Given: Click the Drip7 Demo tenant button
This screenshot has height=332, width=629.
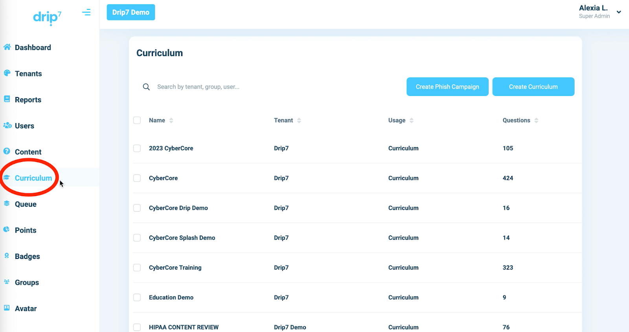Looking at the screenshot, I should tap(131, 12).
